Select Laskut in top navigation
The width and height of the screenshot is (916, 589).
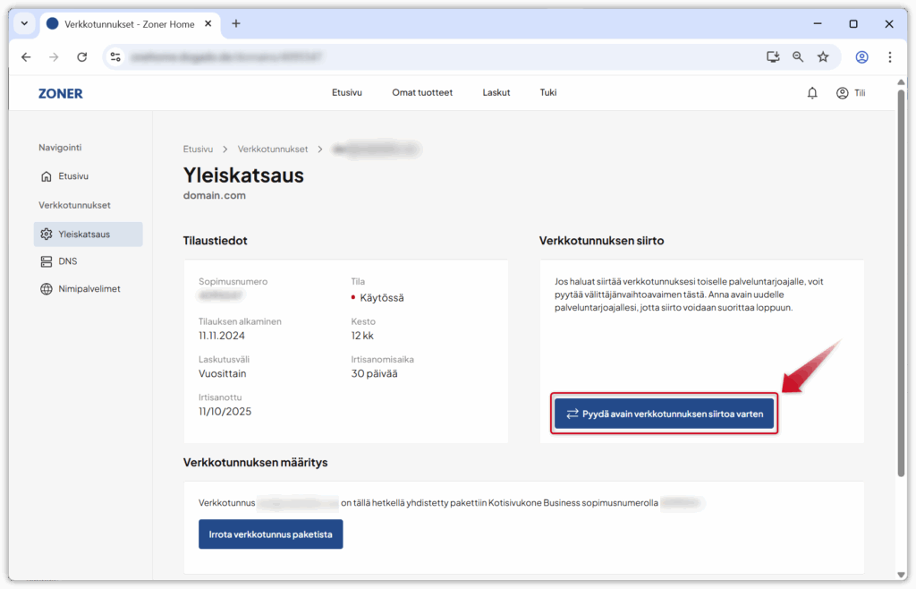coord(496,93)
